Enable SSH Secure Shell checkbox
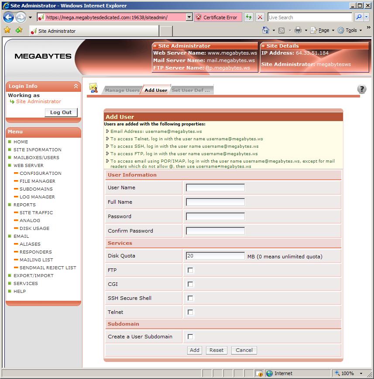374x379 pixels. 190,298
